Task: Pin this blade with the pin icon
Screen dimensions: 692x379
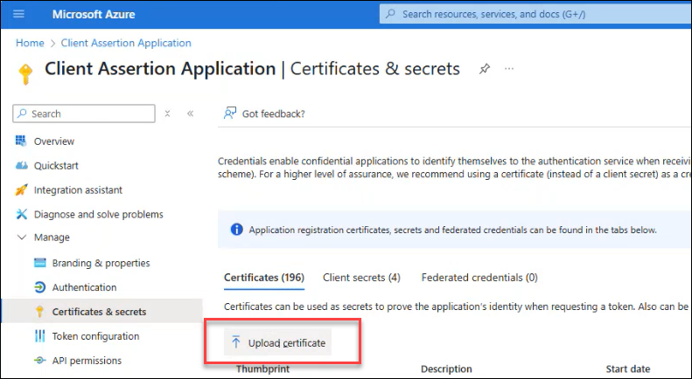Action: (x=485, y=69)
